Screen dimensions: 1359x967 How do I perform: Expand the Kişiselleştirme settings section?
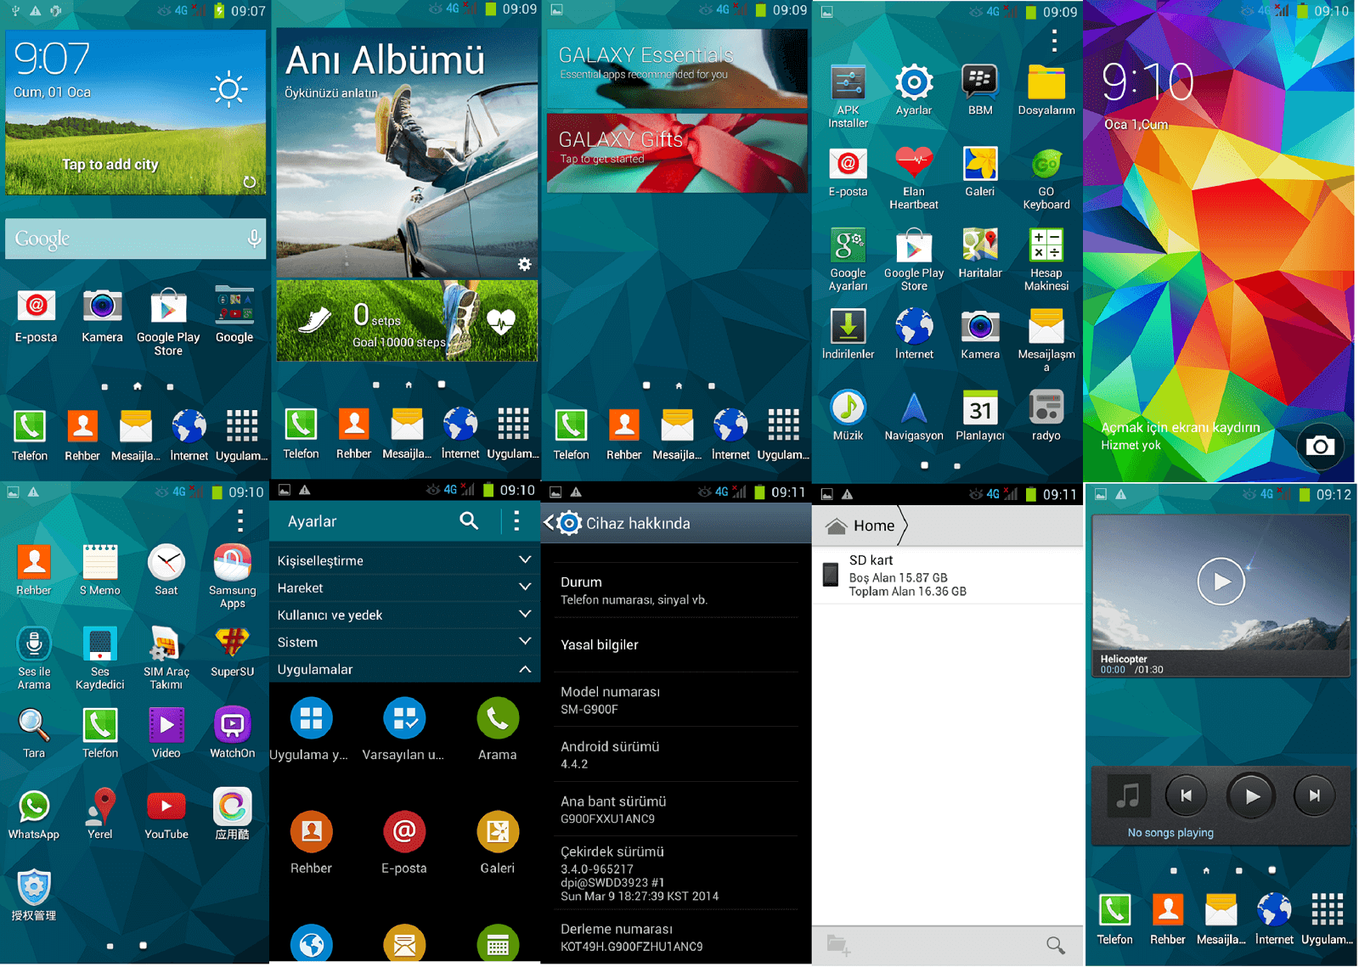click(x=404, y=560)
